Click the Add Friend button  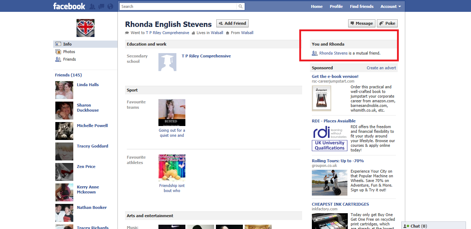point(232,23)
